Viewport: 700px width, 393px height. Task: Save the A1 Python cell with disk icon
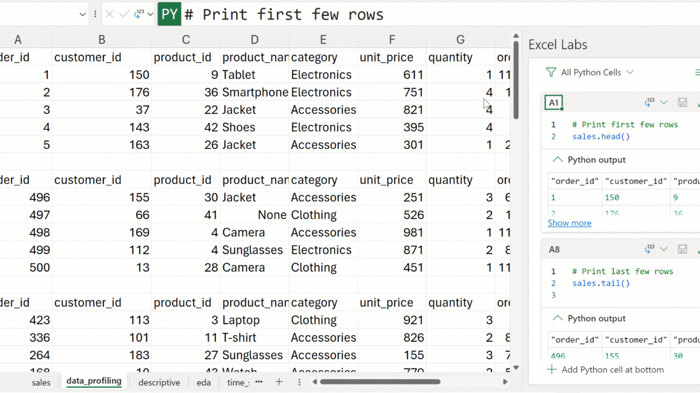(682, 103)
